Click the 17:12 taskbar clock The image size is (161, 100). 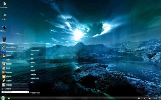pos(155,98)
